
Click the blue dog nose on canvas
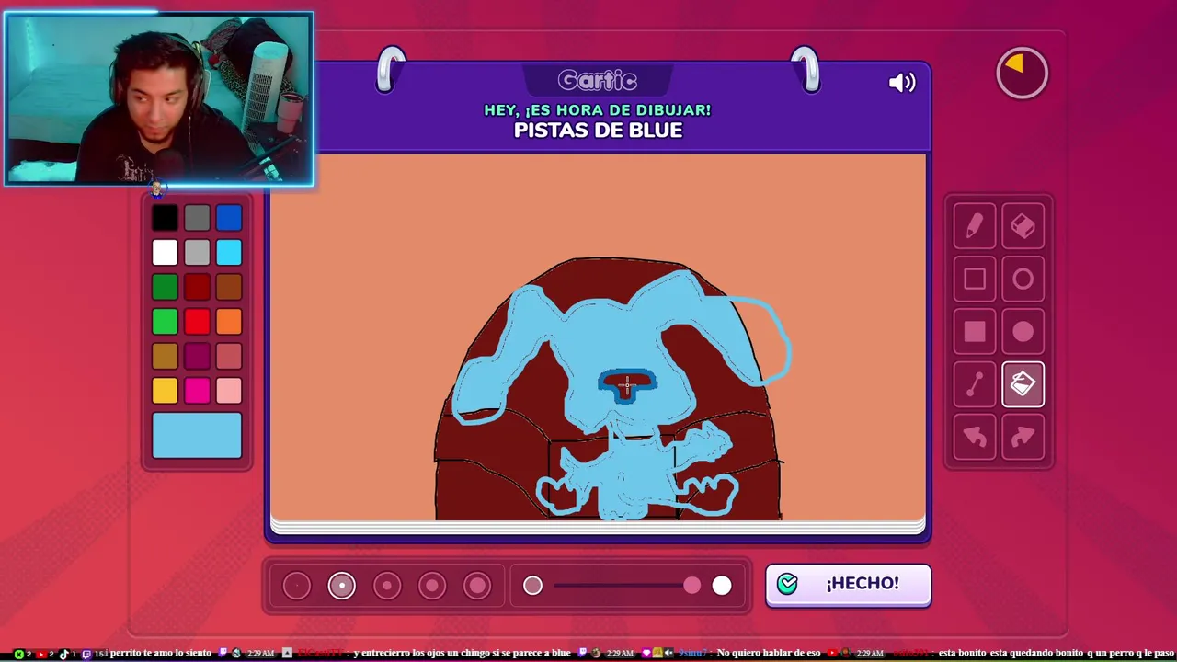point(627,384)
